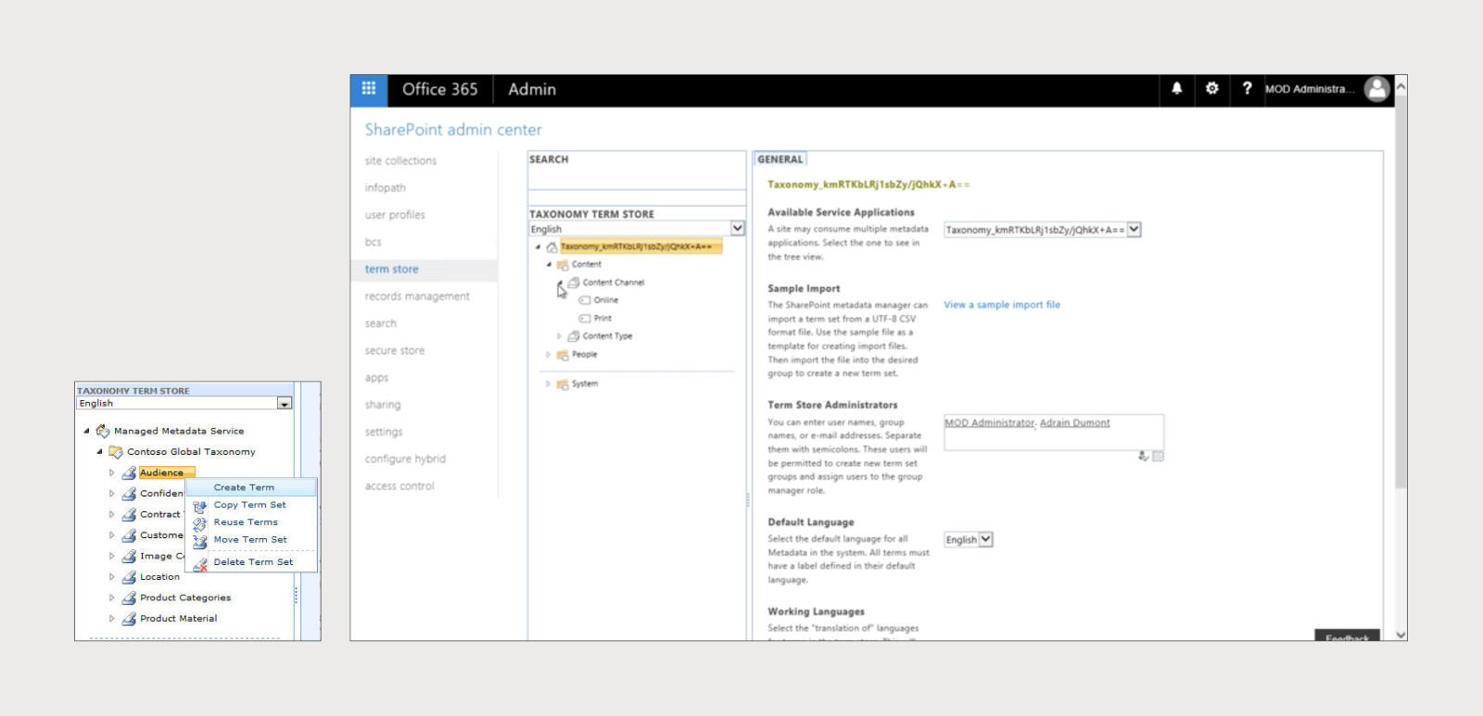Go to site collections in sidebar
The height and width of the screenshot is (716, 1483).
400,161
